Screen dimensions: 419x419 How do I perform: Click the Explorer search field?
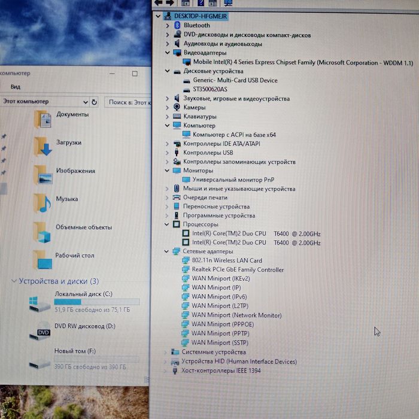127,102
